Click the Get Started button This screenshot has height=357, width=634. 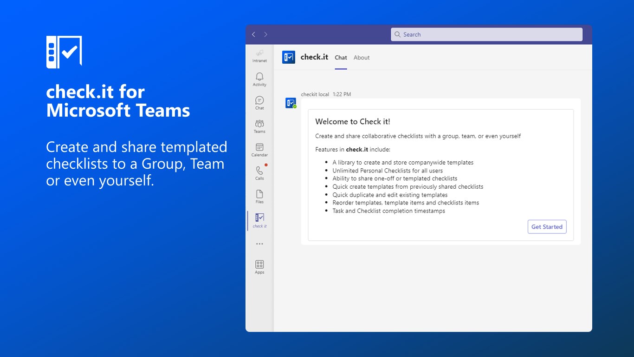coord(547,227)
